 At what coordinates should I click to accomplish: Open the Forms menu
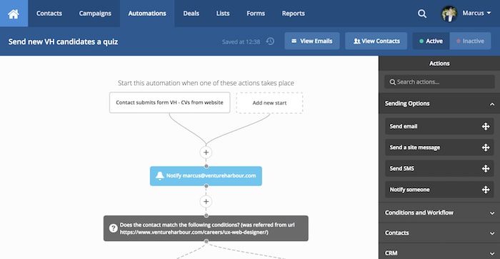(x=256, y=14)
